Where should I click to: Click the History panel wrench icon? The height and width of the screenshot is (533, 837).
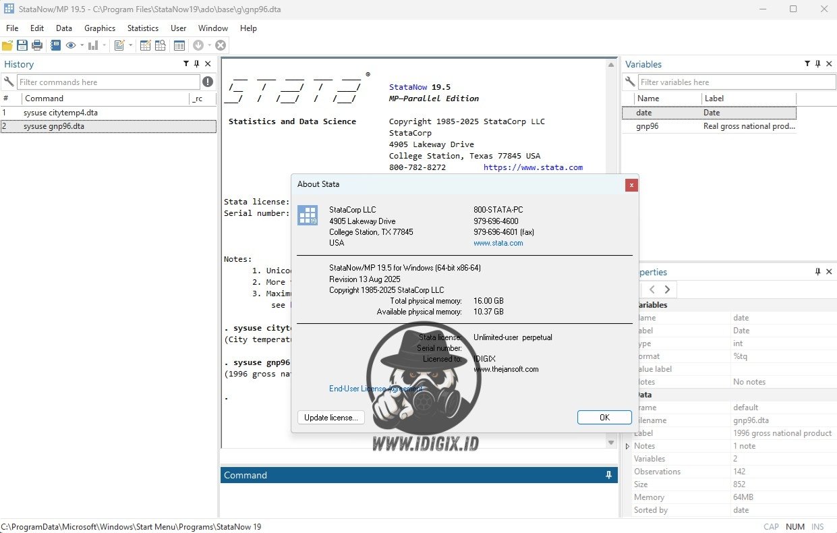(9, 82)
